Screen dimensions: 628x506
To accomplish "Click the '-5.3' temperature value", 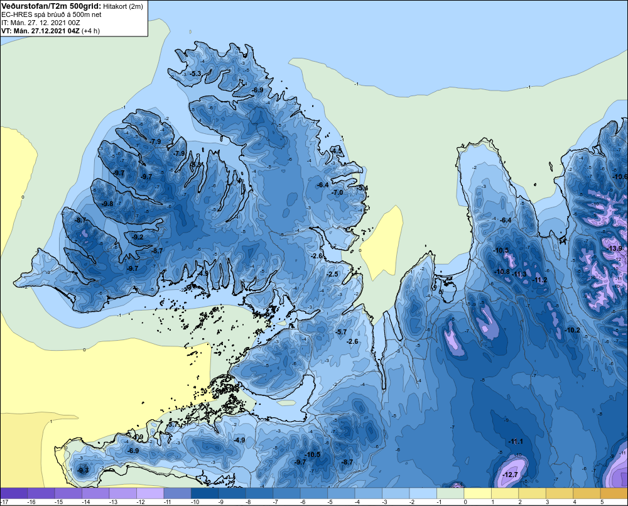I will 195,74.
